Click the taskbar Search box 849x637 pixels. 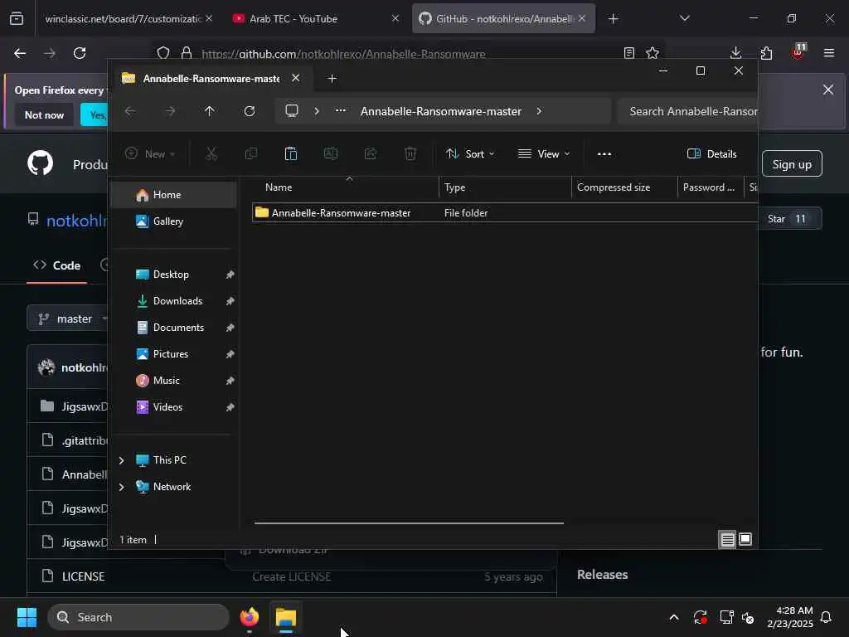coord(138,617)
